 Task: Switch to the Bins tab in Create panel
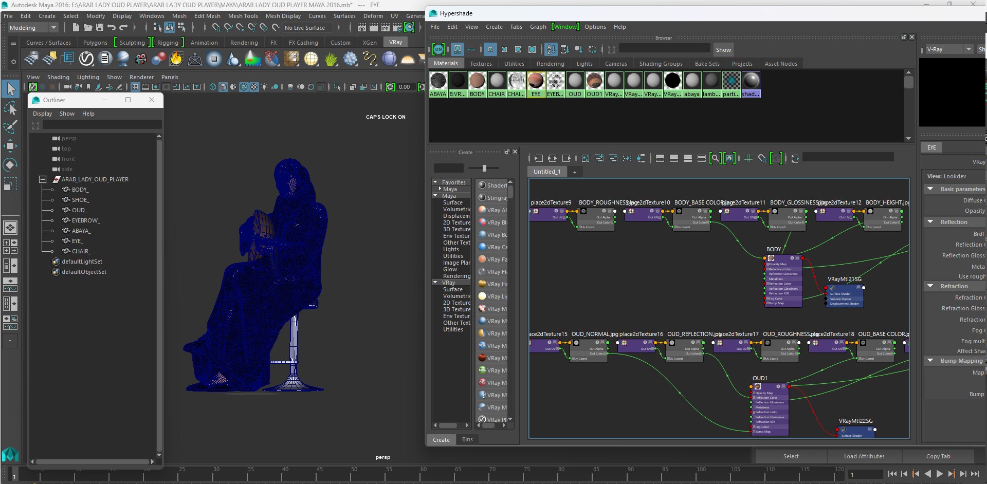(467, 439)
